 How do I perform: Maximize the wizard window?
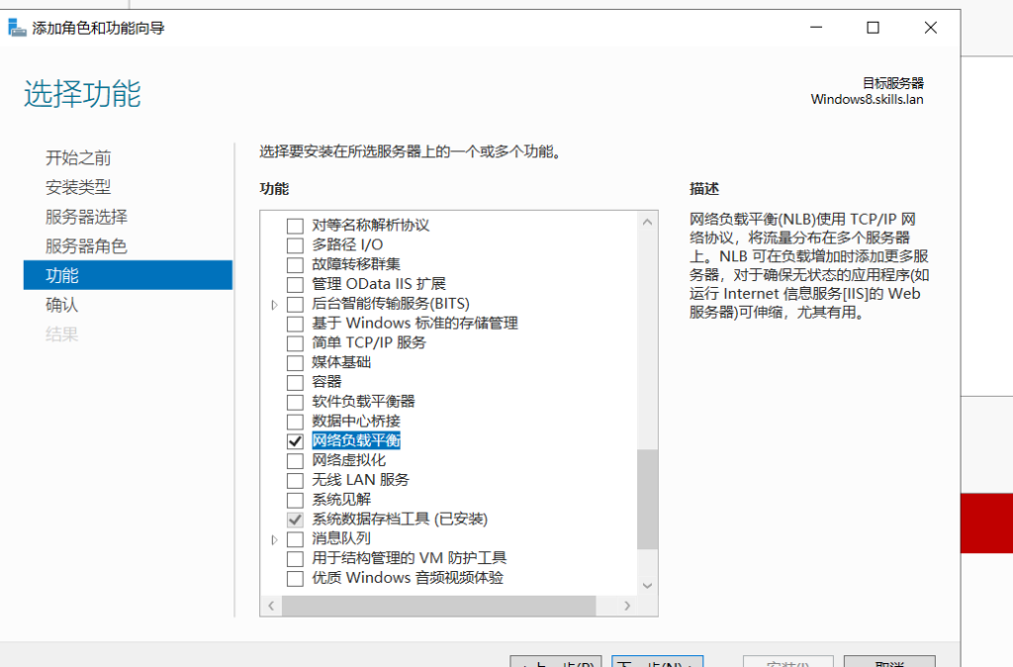(x=873, y=28)
